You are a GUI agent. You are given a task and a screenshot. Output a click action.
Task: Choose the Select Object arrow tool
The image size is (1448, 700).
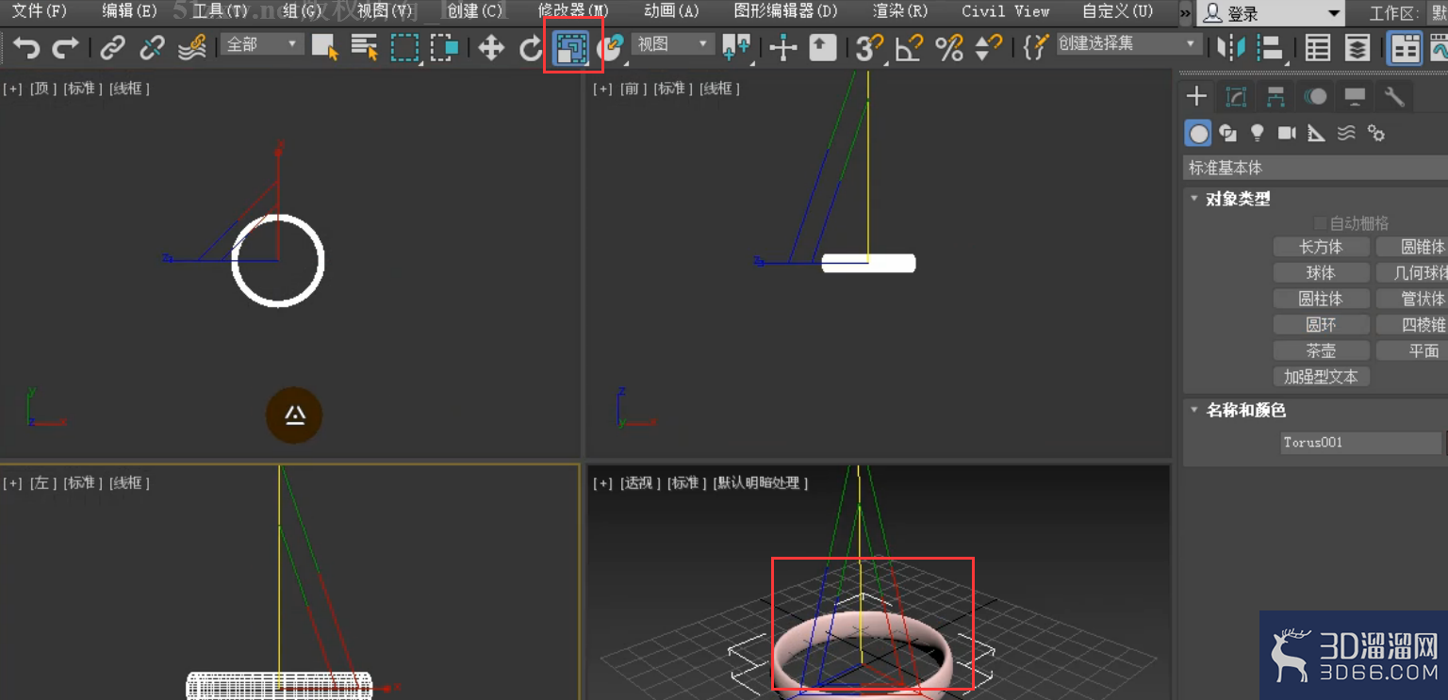coord(325,48)
